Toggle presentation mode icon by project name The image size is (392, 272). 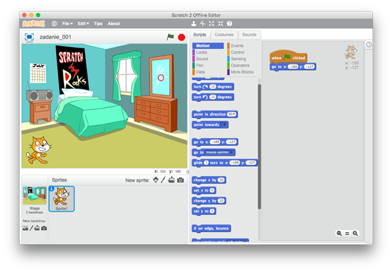tap(29, 37)
